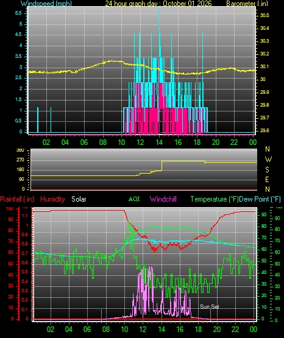Click the 0.7 rainfall axis value
The image size is (284, 338).
pos(25,253)
